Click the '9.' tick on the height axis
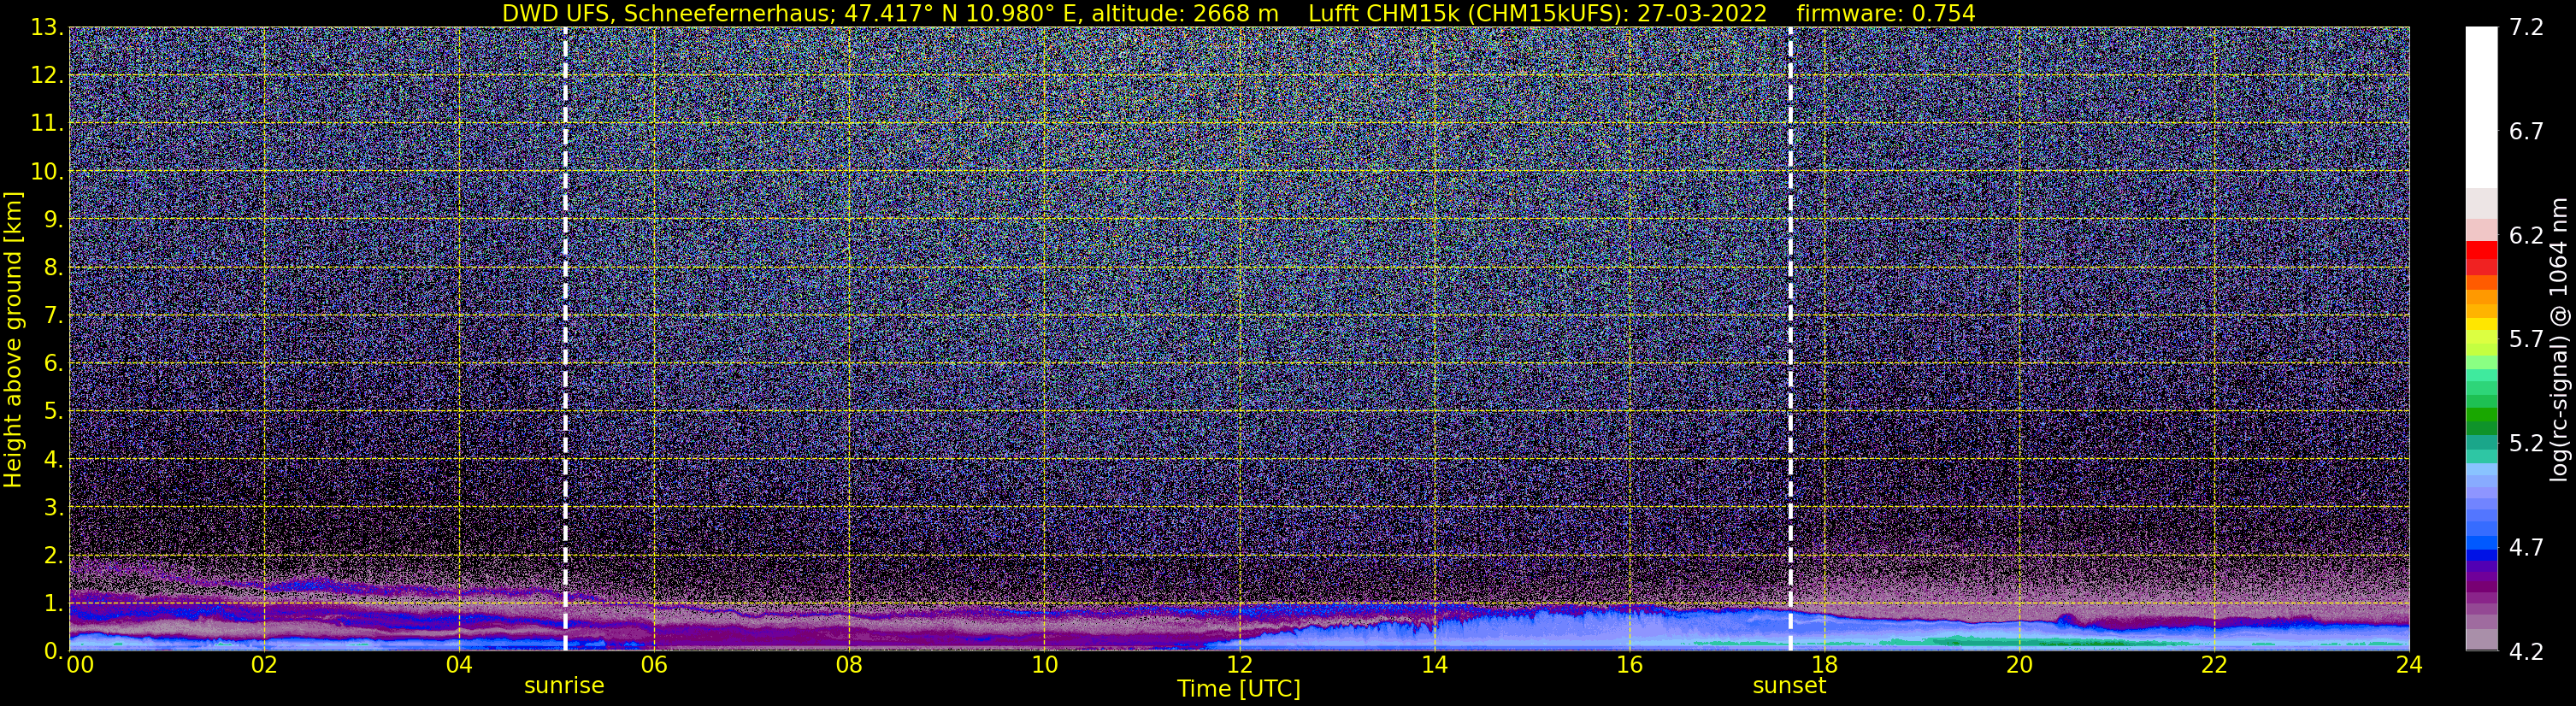This screenshot has width=2576, height=706. [53, 220]
